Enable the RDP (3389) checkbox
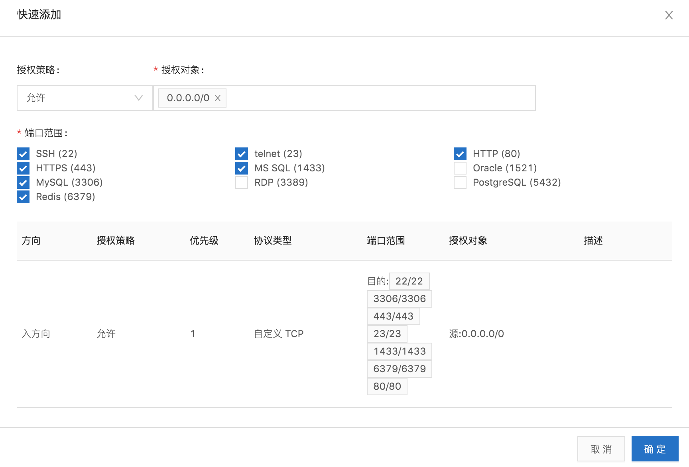The height and width of the screenshot is (467, 689). pyautogui.click(x=242, y=182)
